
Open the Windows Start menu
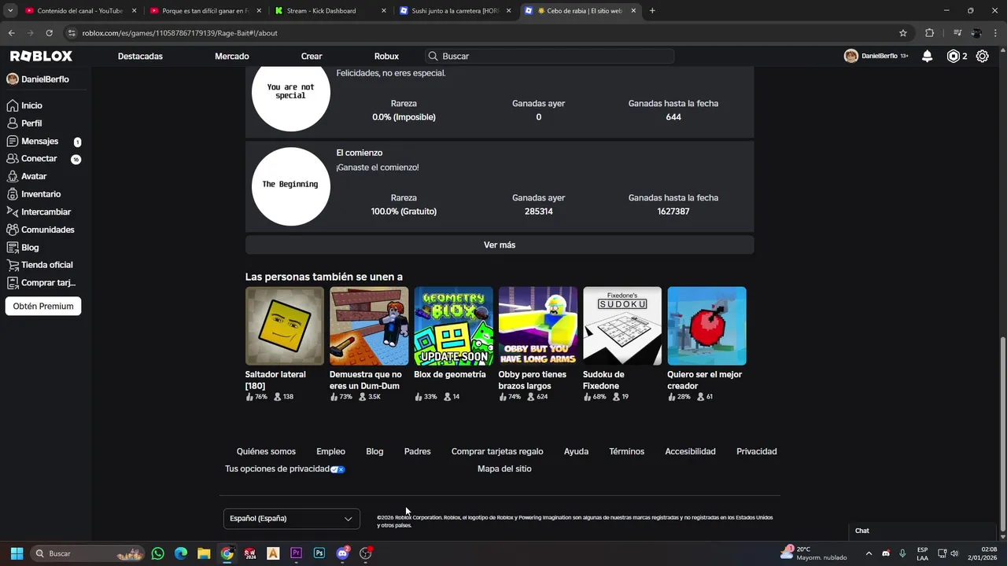pyautogui.click(x=17, y=553)
